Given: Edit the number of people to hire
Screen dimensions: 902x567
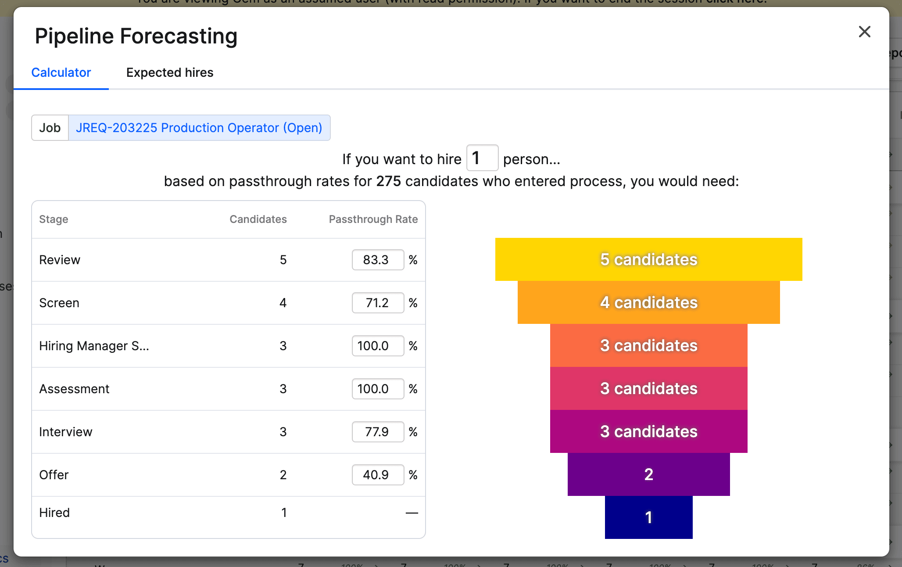Looking at the screenshot, I should point(482,158).
